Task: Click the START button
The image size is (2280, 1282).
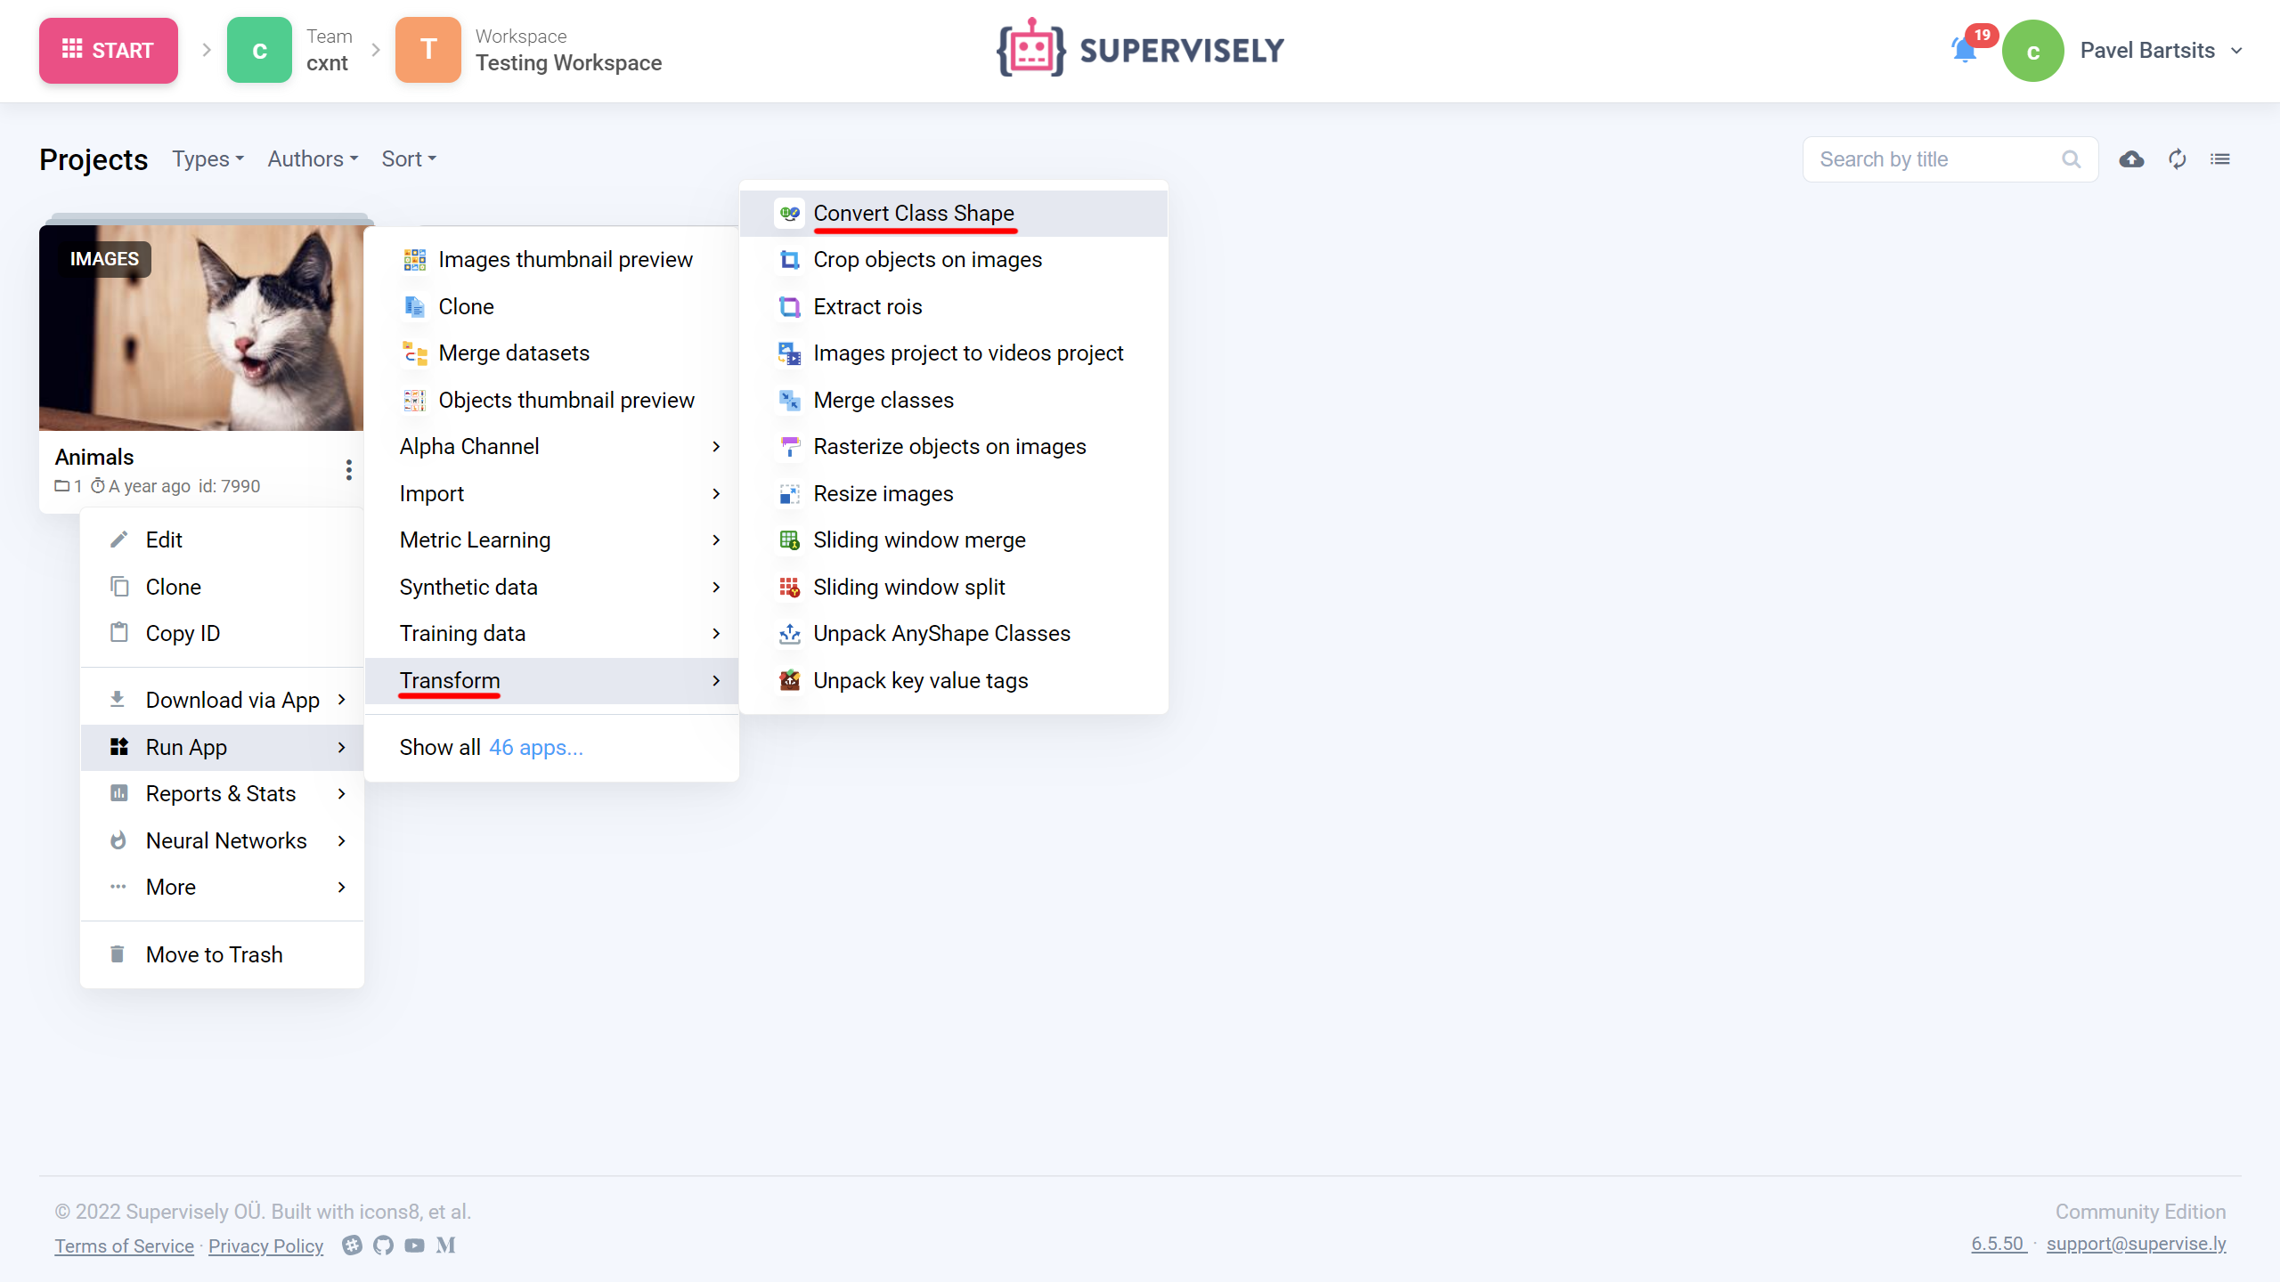Action: pyautogui.click(x=109, y=51)
